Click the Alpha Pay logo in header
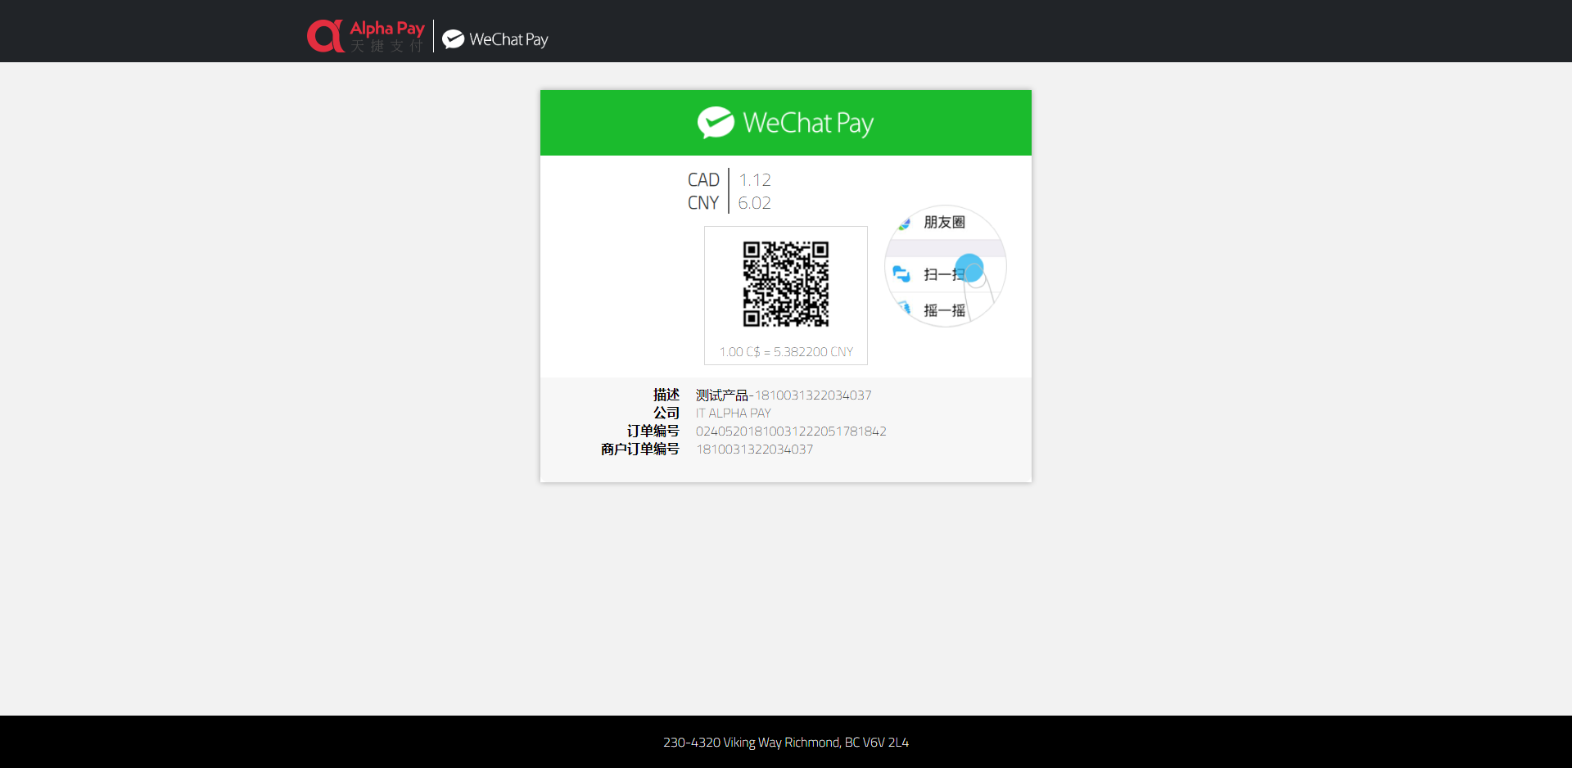Image resolution: width=1572 pixels, height=768 pixels. (x=366, y=36)
